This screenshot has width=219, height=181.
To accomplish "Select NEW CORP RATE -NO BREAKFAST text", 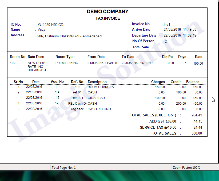I will point(37,66).
